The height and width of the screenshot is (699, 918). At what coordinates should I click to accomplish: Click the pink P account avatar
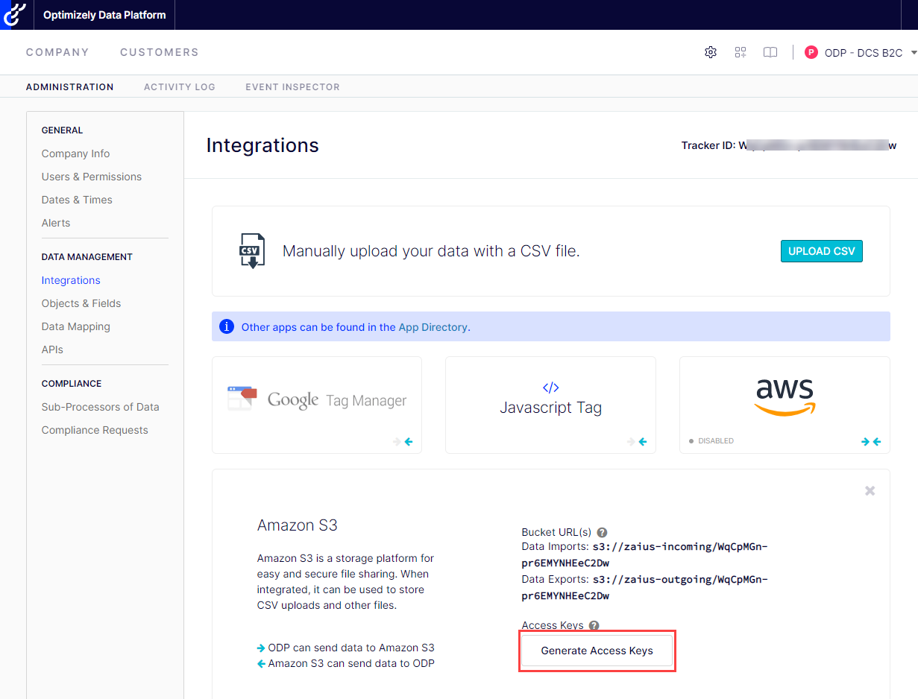pyautogui.click(x=811, y=52)
